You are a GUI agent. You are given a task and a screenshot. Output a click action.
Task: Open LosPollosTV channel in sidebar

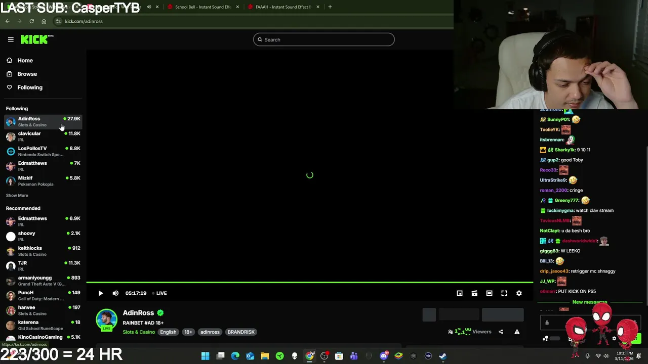pyautogui.click(x=43, y=151)
